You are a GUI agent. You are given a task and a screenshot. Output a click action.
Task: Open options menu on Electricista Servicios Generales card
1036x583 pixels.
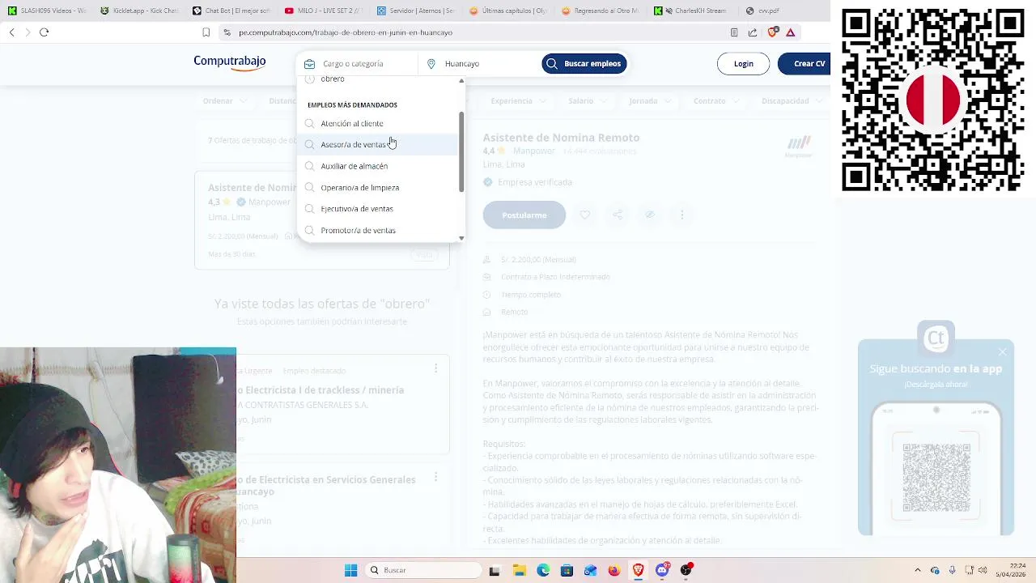[x=435, y=477]
